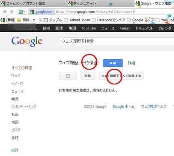Open the 統計 link in sidebar
The image size is (174, 156).
pos(15,150)
